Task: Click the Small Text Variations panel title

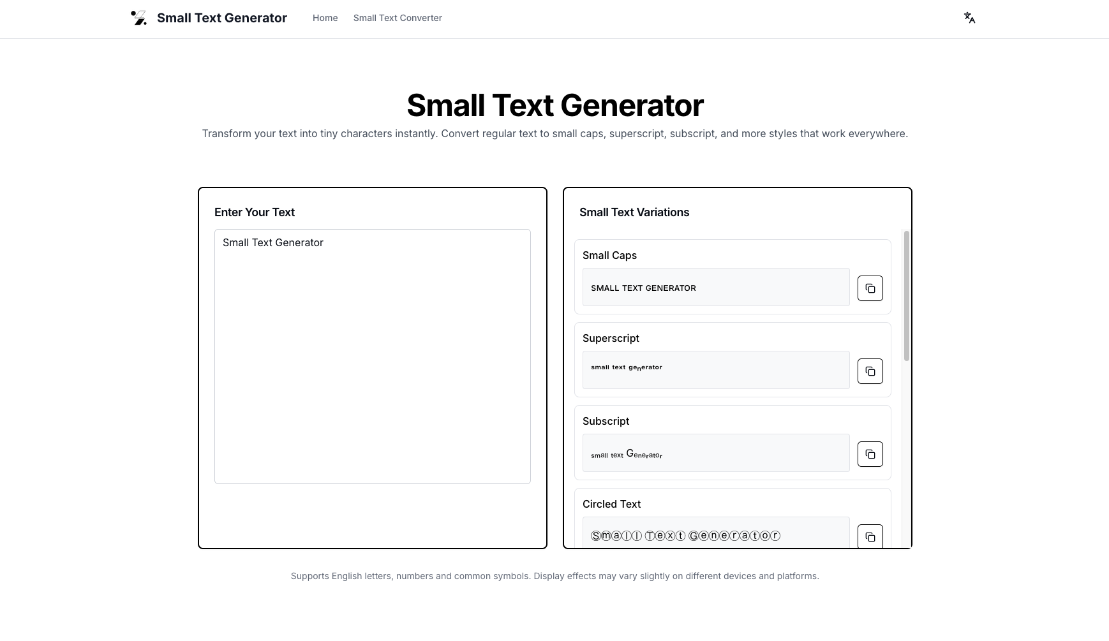Action: pos(634,212)
